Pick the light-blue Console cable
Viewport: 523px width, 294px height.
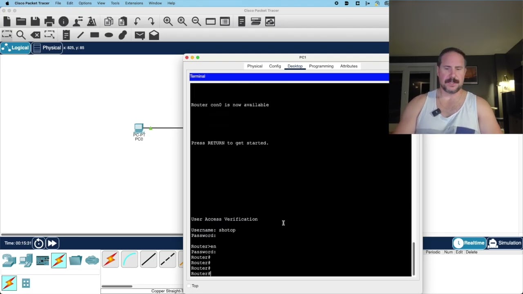(130, 260)
